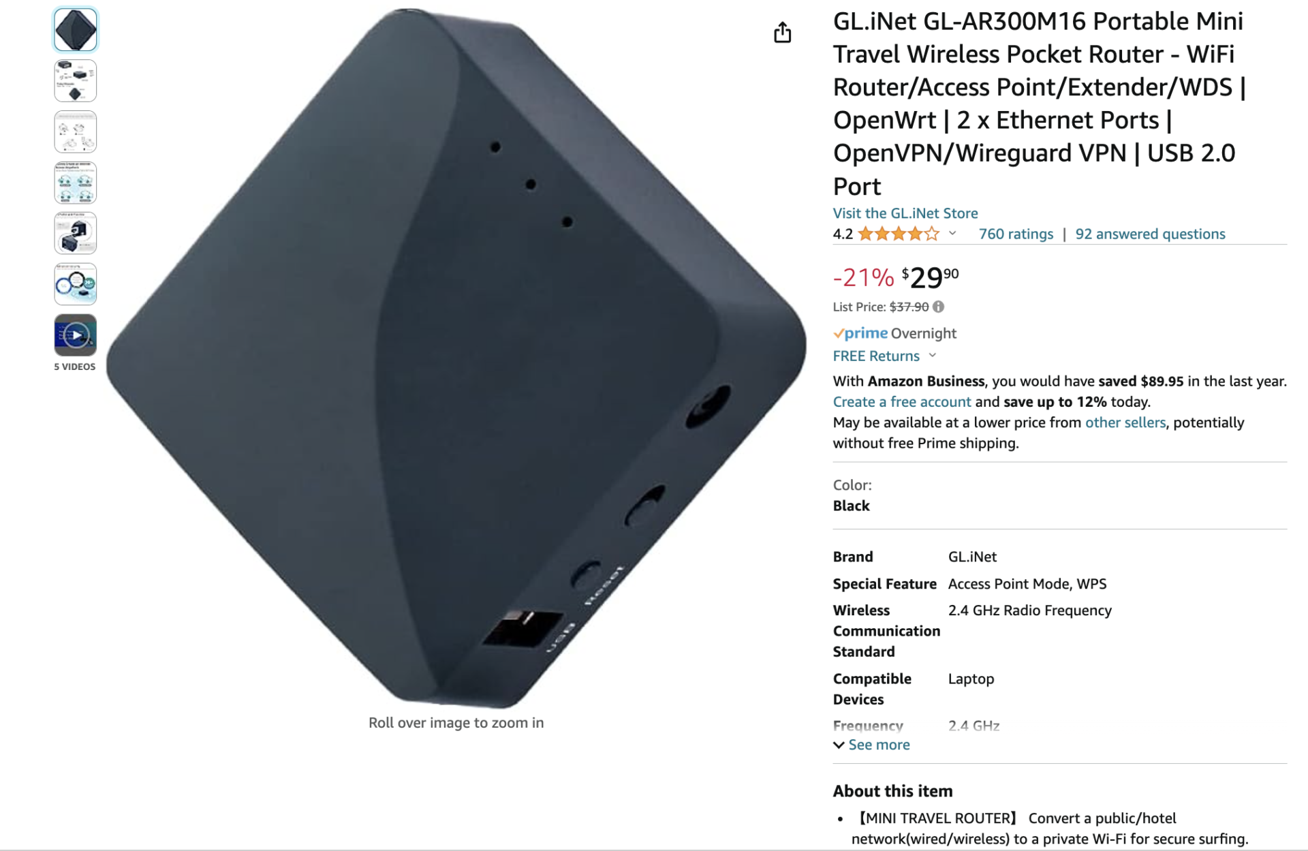
Task: Expand See more product details
Action: tap(872, 745)
